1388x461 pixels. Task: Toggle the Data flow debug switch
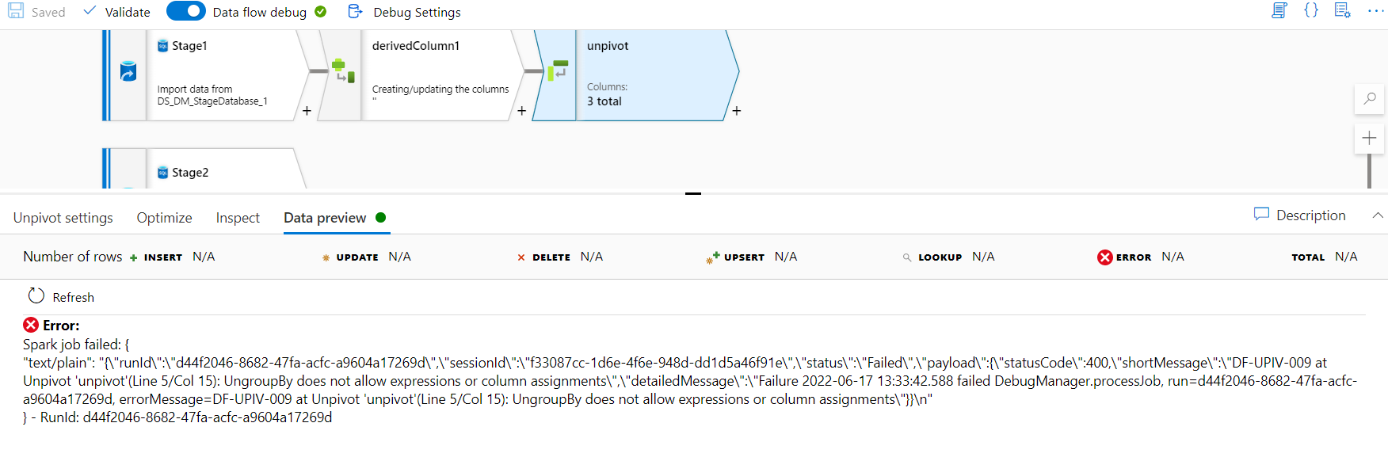[186, 11]
